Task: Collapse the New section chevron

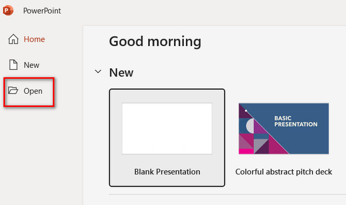Action: tap(97, 73)
